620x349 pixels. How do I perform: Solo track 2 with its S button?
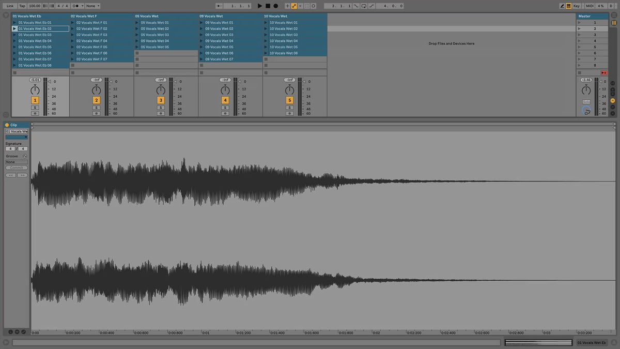coord(96,108)
